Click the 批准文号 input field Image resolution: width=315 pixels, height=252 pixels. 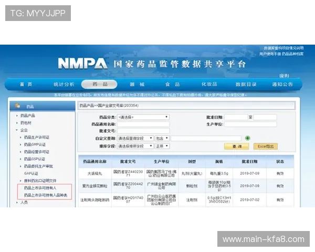[x=143, y=131]
